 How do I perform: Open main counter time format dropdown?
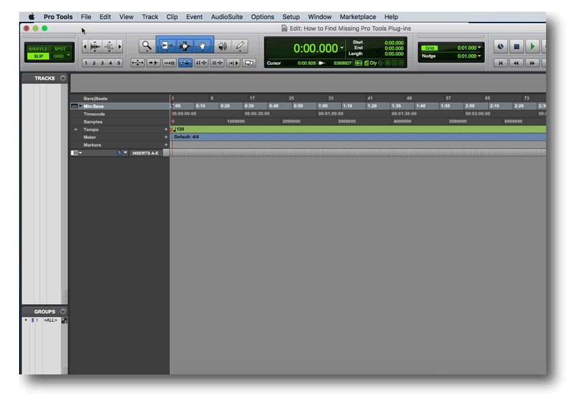342,48
